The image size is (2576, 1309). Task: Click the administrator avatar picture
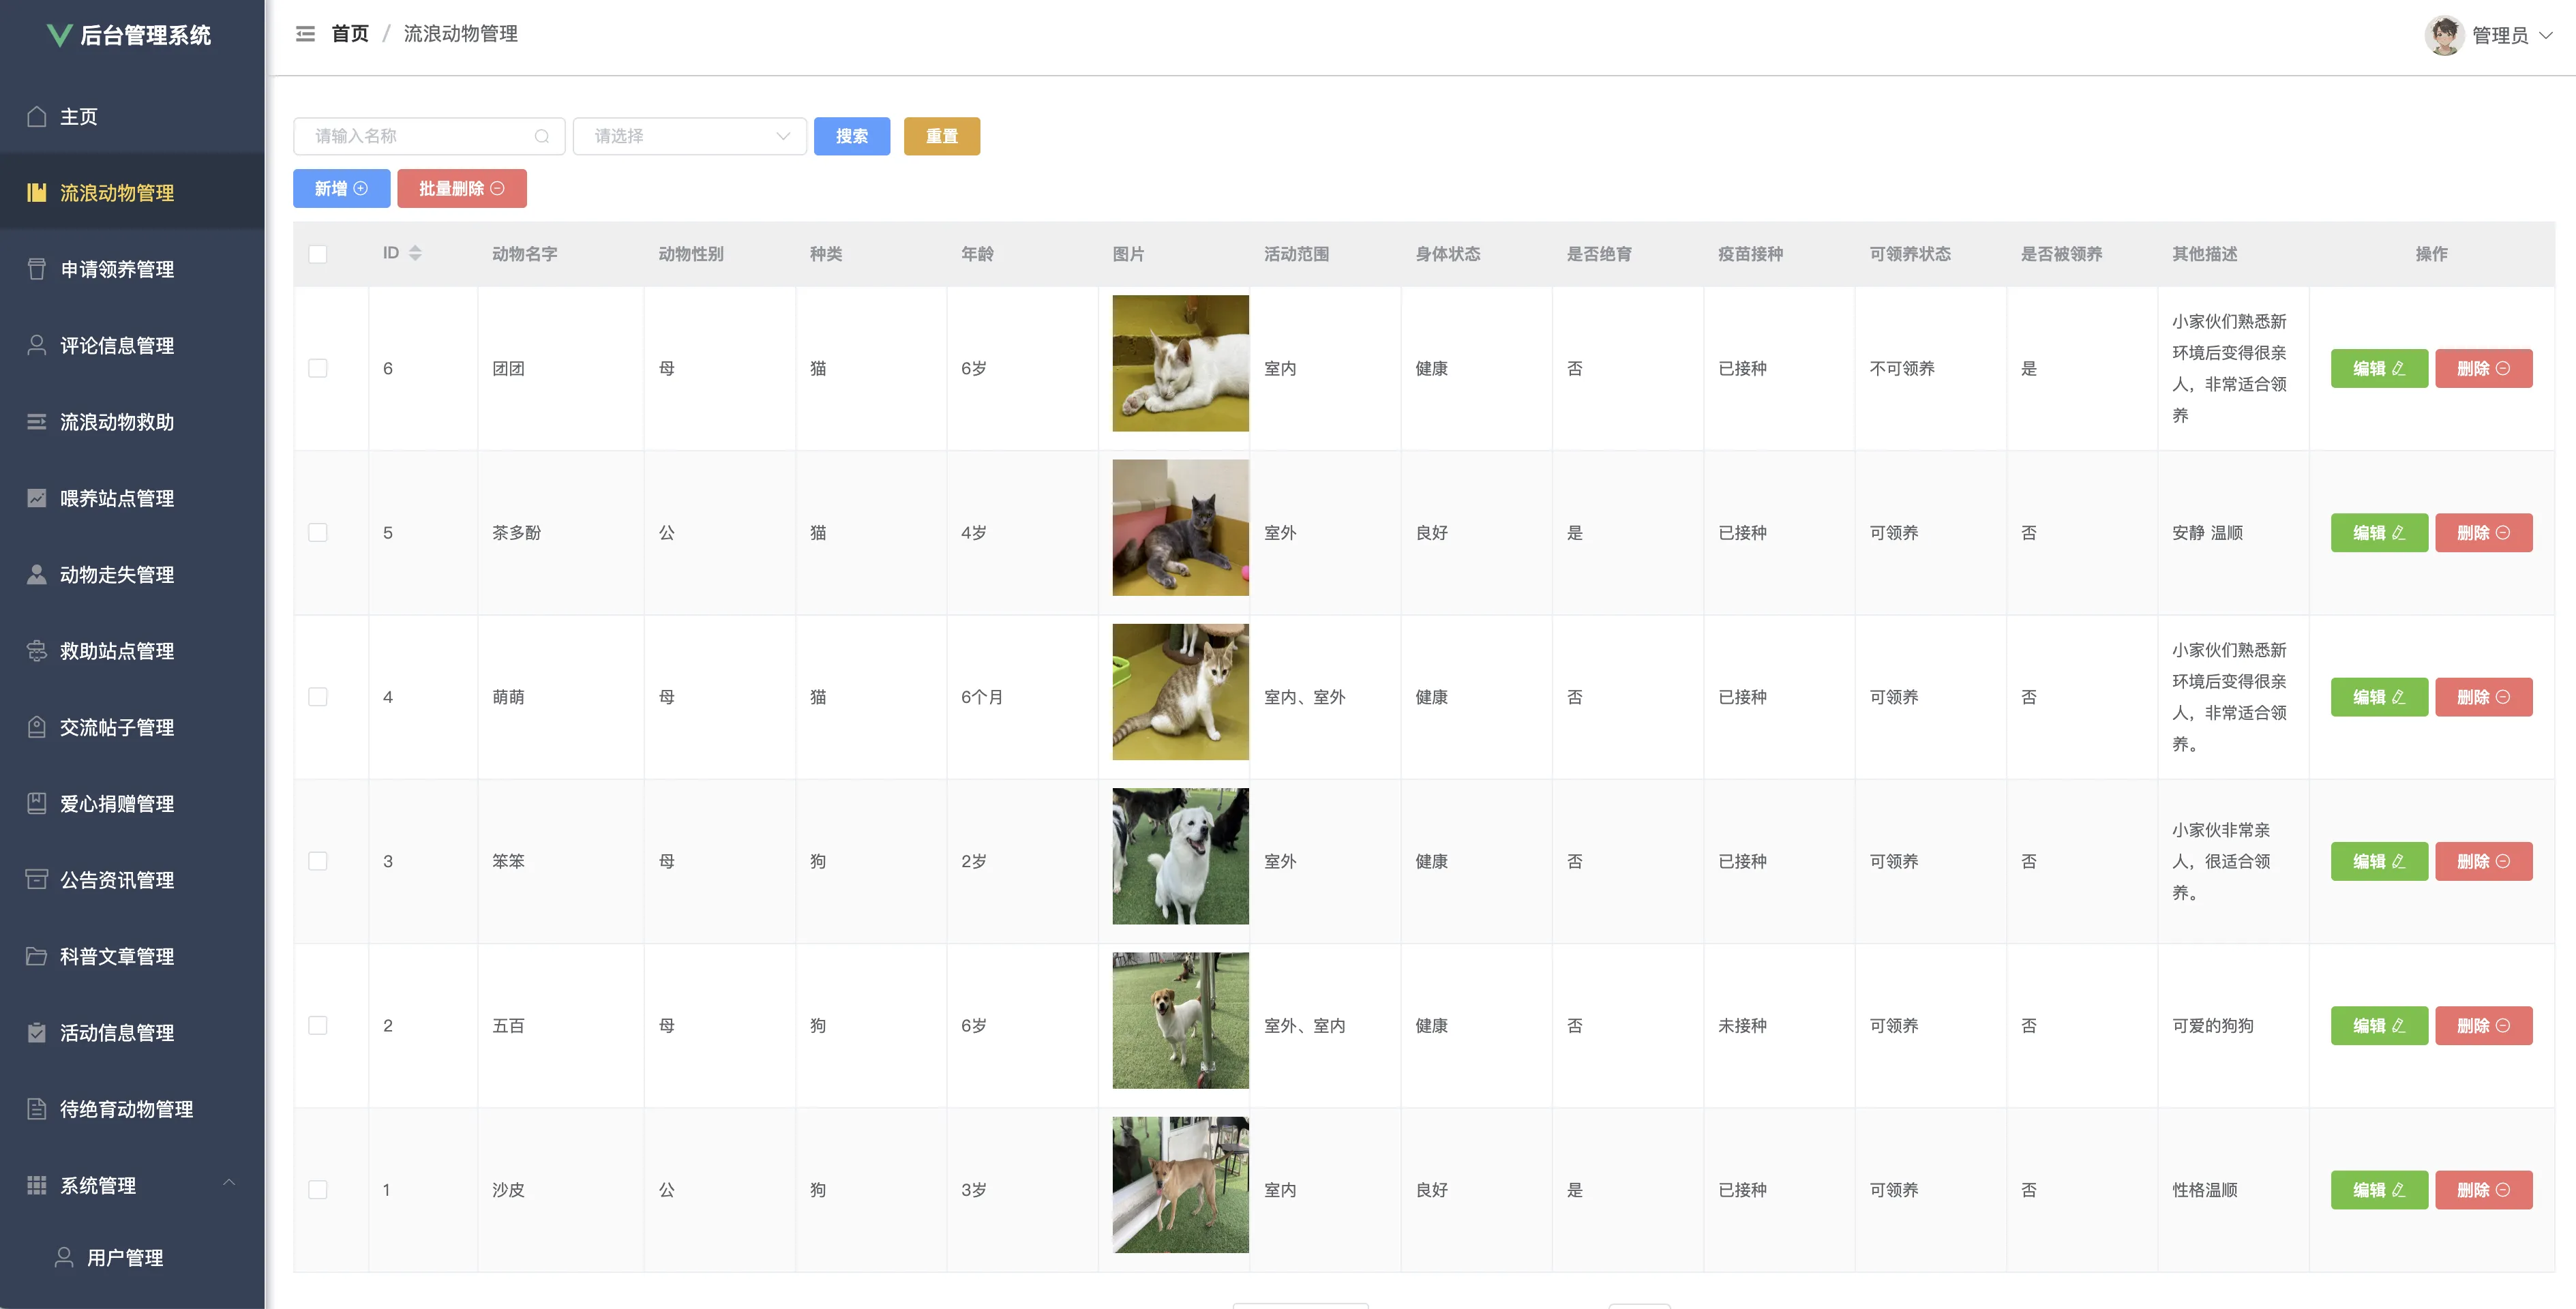tap(2444, 35)
